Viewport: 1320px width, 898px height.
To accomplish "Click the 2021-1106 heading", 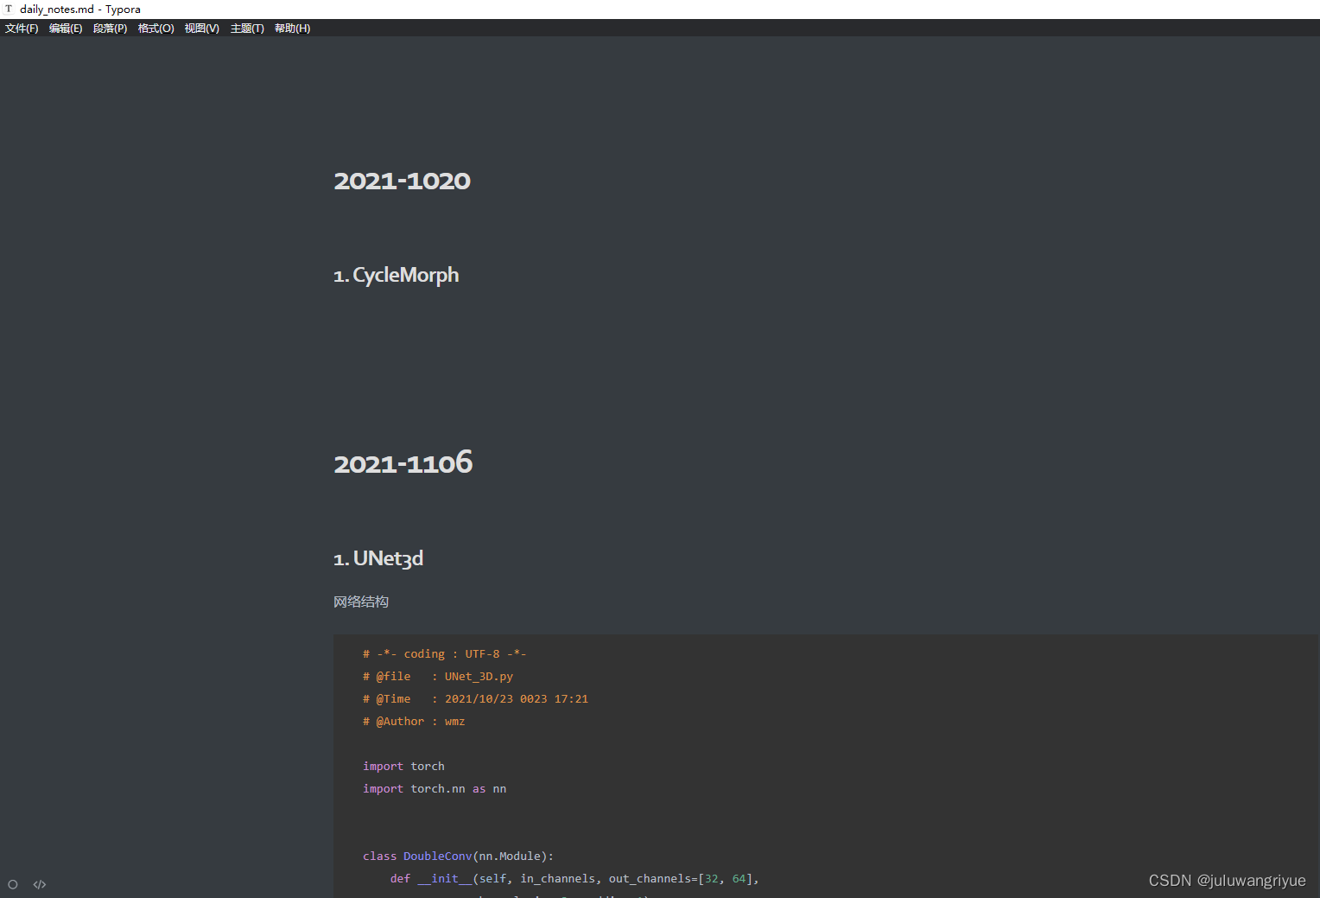I will point(403,463).
